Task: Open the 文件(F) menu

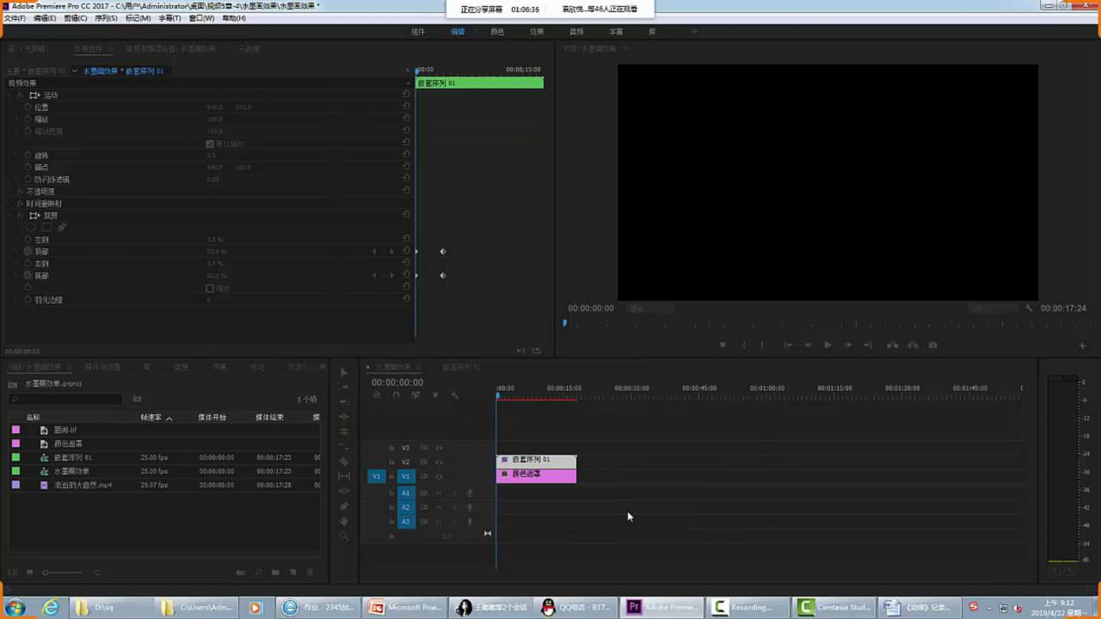Action: [x=15, y=18]
